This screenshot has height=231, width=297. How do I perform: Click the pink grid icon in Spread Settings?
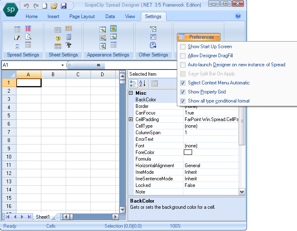pos(28,28)
